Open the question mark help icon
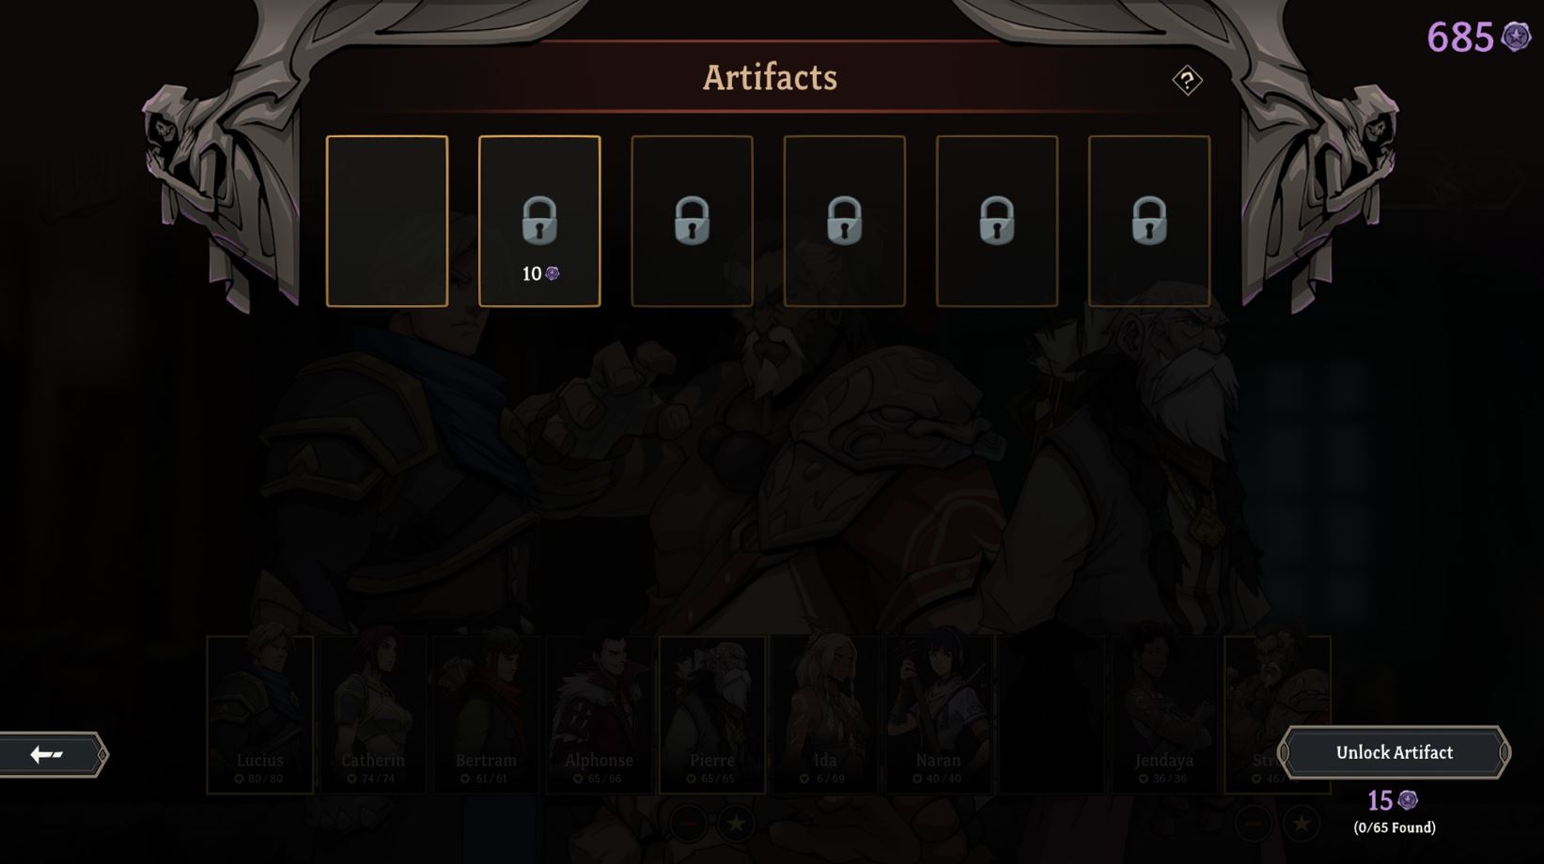Viewport: 1544px width, 864px height. coord(1187,81)
